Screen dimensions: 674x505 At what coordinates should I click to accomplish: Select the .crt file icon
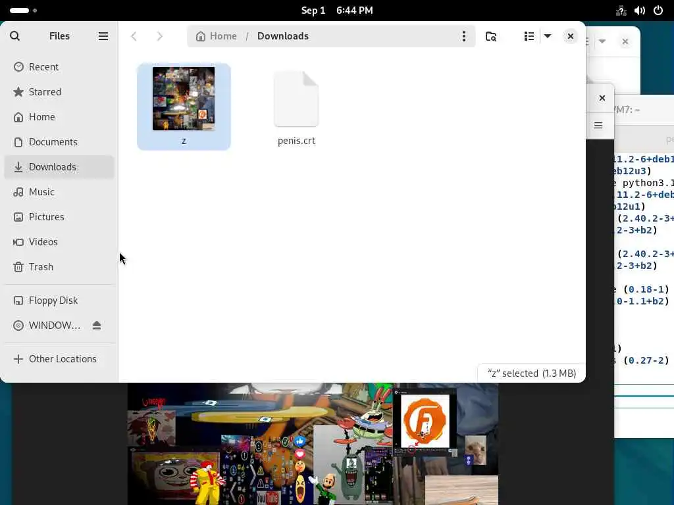coord(296,99)
